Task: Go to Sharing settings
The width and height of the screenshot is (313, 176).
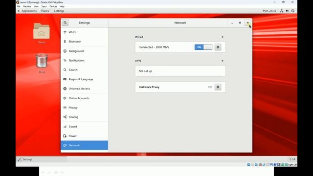Action: pyautogui.click(x=84, y=117)
